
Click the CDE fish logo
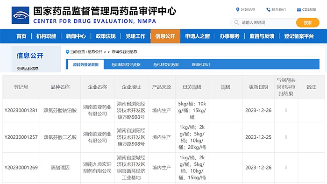tap(21, 15)
